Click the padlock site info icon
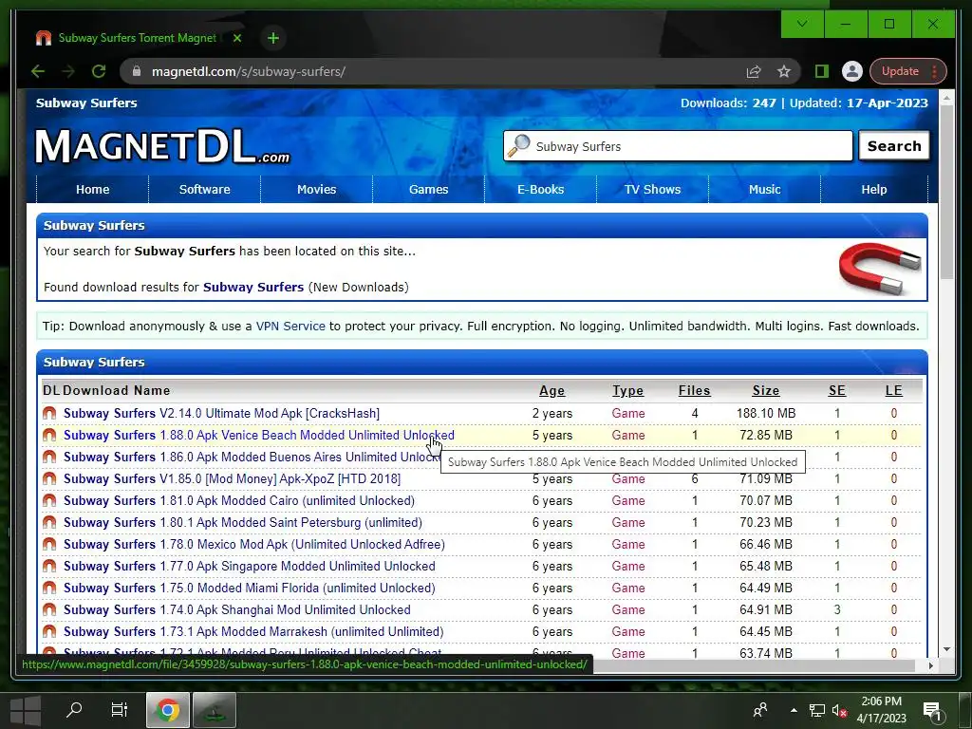The image size is (972, 729). (x=137, y=71)
